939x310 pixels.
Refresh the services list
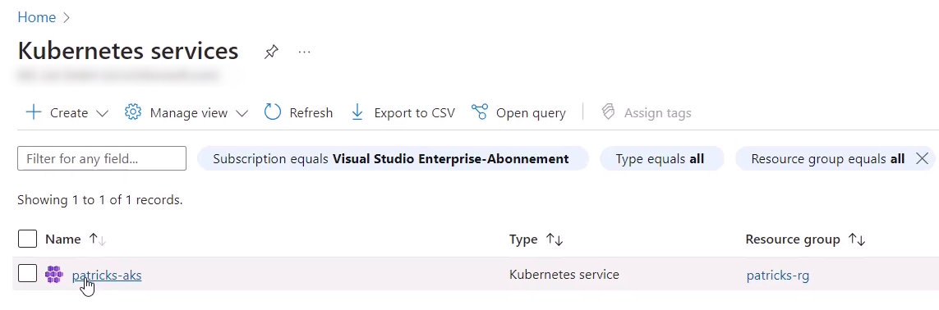tap(311, 113)
